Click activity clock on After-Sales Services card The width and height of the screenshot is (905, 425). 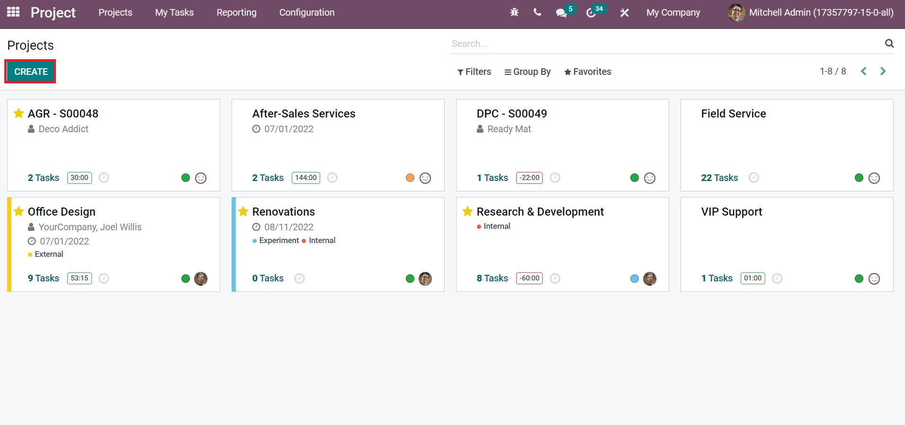pos(332,178)
